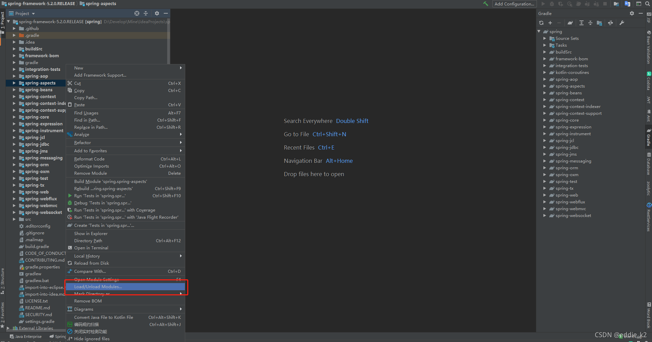
Task: Click spring-framework-5.2.0.RELEASE breadcrumb
Action: (x=38, y=4)
